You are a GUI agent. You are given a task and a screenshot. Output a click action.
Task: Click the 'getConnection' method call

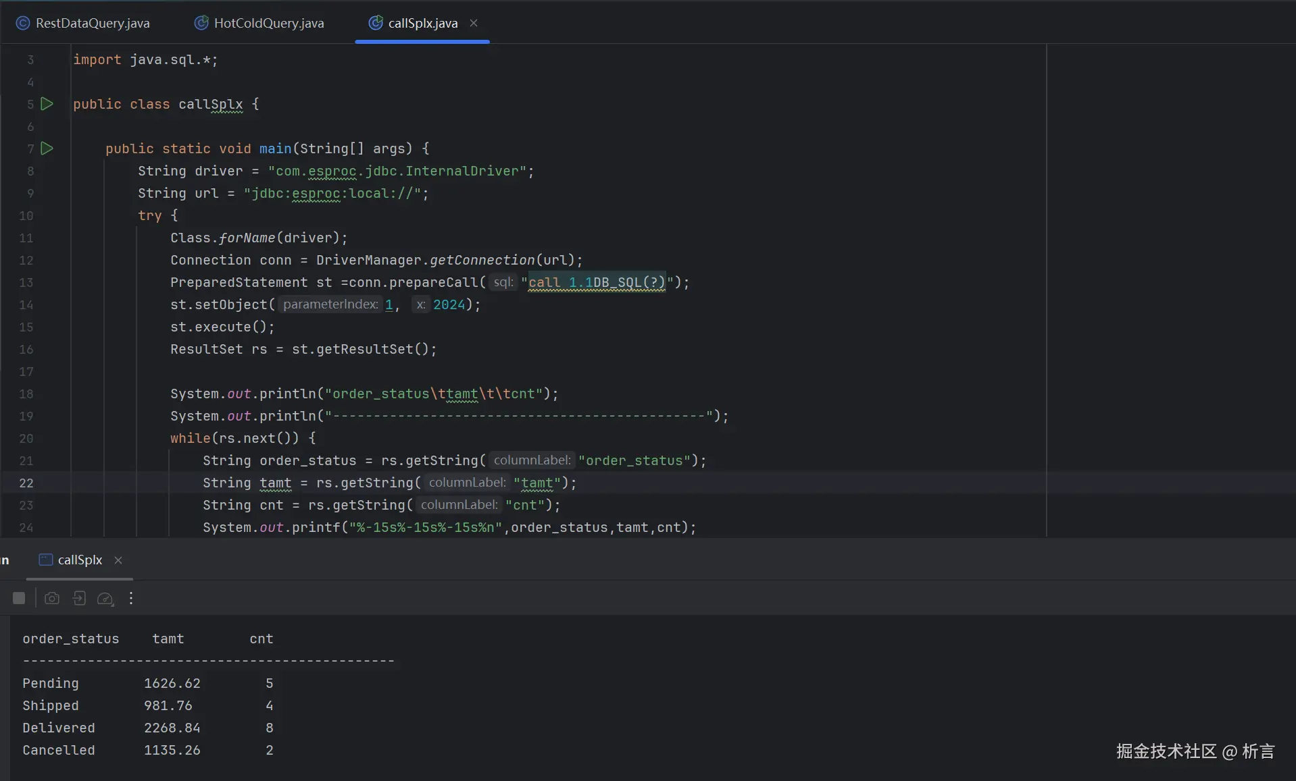[x=482, y=260]
